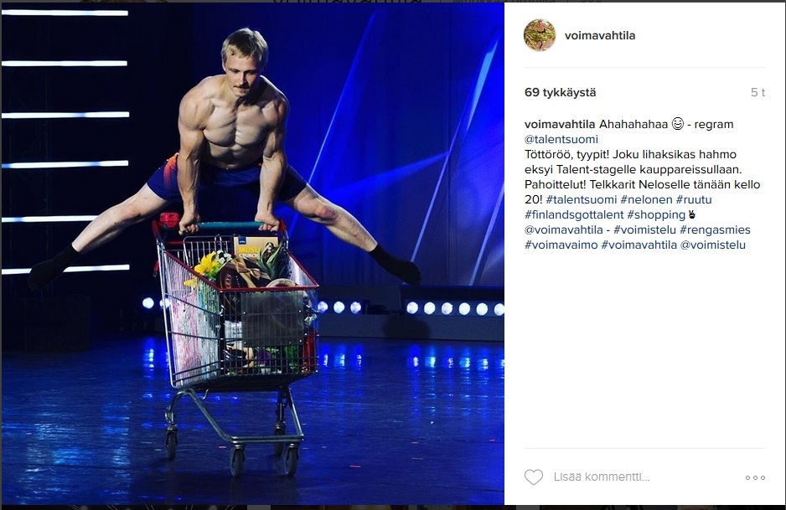Screen dimensions: 786x510
Task: Open the #finlandsgottalent hashtag
Action: point(574,214)
